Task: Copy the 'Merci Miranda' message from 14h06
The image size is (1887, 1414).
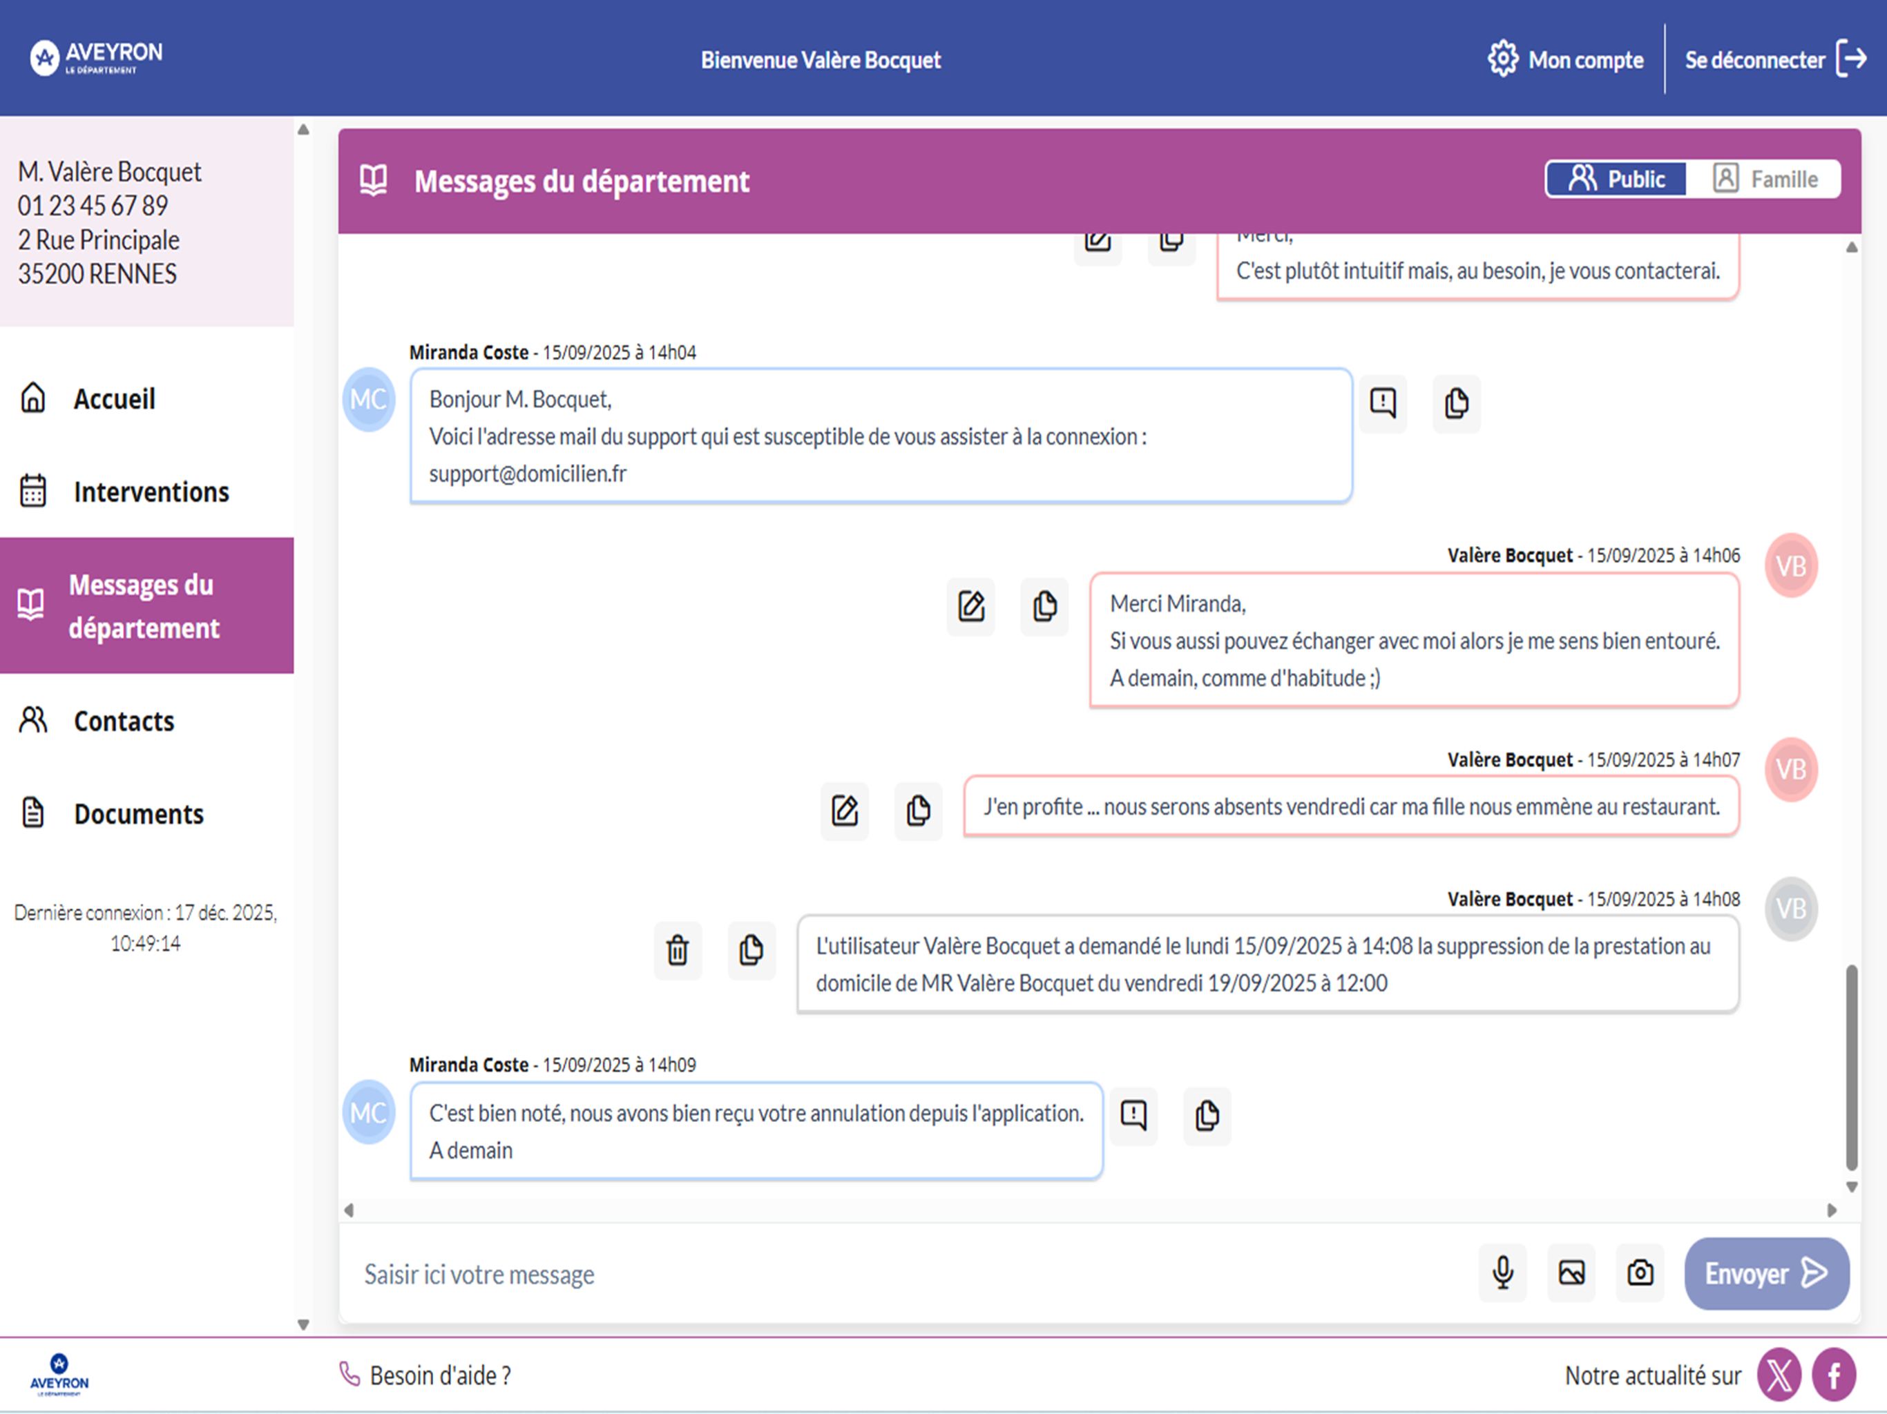Action: click(x=1044, y=606)
